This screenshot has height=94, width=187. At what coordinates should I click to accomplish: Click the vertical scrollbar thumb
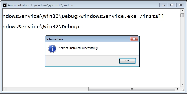pos(182,15)
